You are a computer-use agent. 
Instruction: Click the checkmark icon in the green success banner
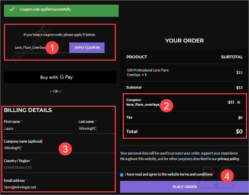point(12,9)
